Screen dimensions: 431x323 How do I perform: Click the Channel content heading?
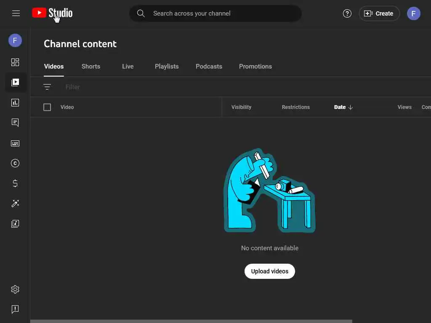(80, 44)
